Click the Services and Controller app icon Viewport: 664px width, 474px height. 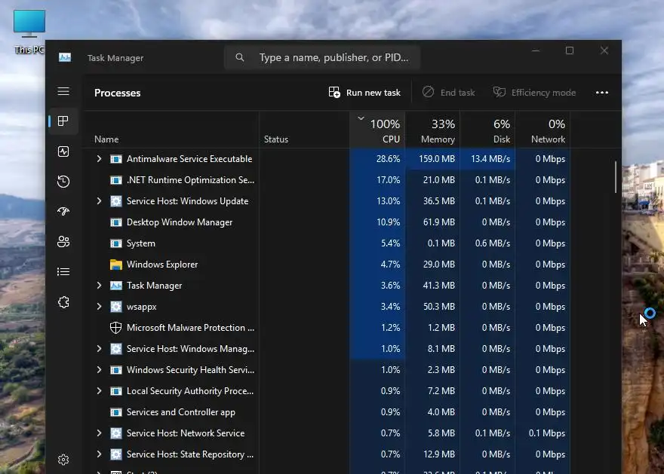(116, 412)
